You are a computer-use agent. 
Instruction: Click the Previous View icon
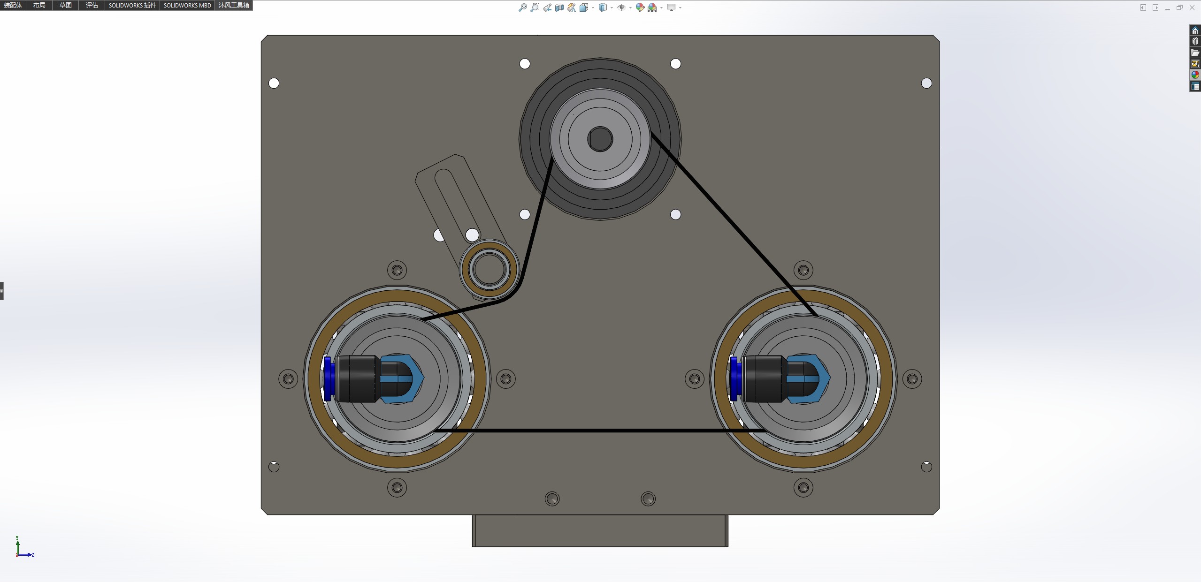pyautogui.click(x=547, y=8)
